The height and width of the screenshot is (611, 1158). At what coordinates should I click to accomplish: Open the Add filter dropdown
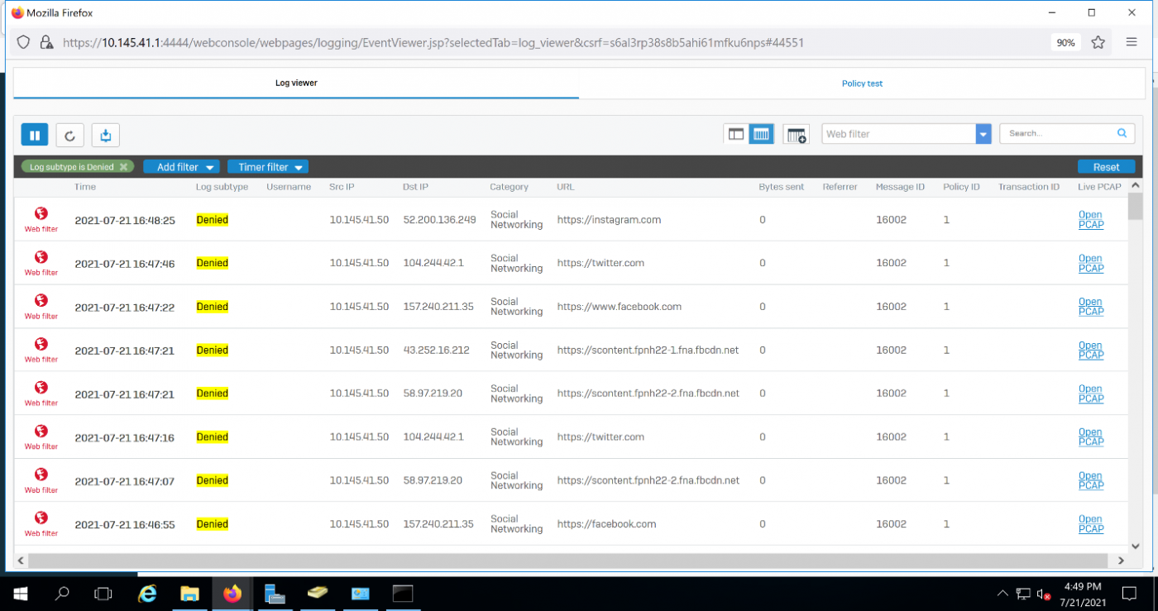pos(180,166)
